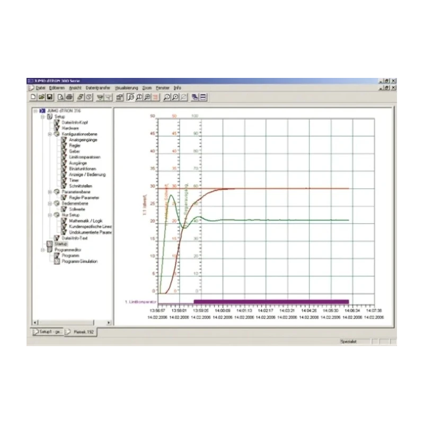Image resolution: width=424 pixels, height=424 pixels.
Task: Select Schnittstellen in the tree
Action: tap(81, 186)
